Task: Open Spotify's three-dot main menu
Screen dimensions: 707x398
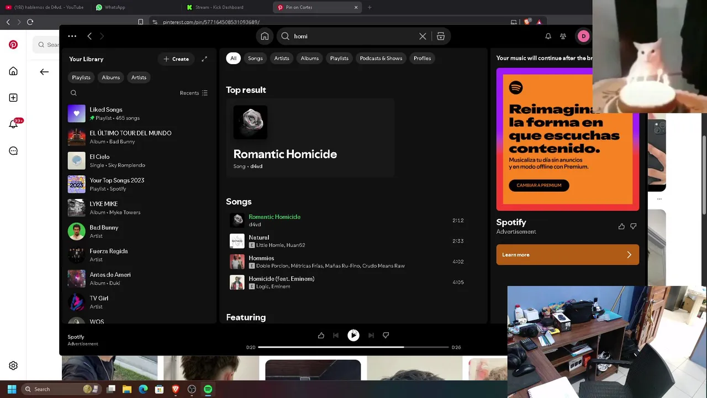Action: 72,36
